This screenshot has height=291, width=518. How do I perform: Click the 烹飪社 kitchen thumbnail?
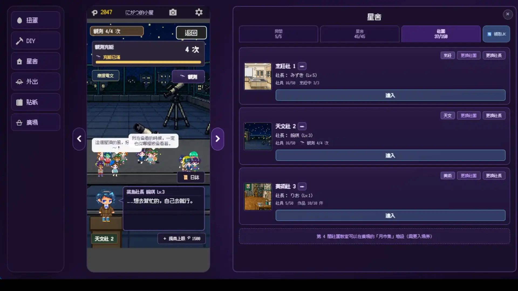[258, 77]
